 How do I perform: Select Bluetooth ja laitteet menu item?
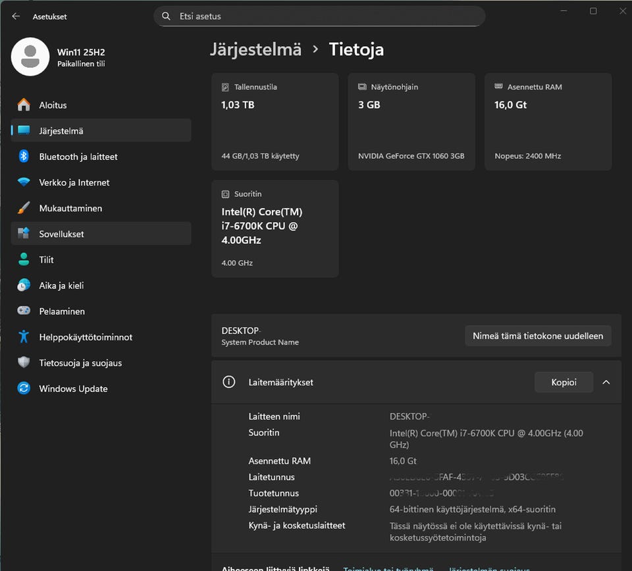tap(101, 157)
